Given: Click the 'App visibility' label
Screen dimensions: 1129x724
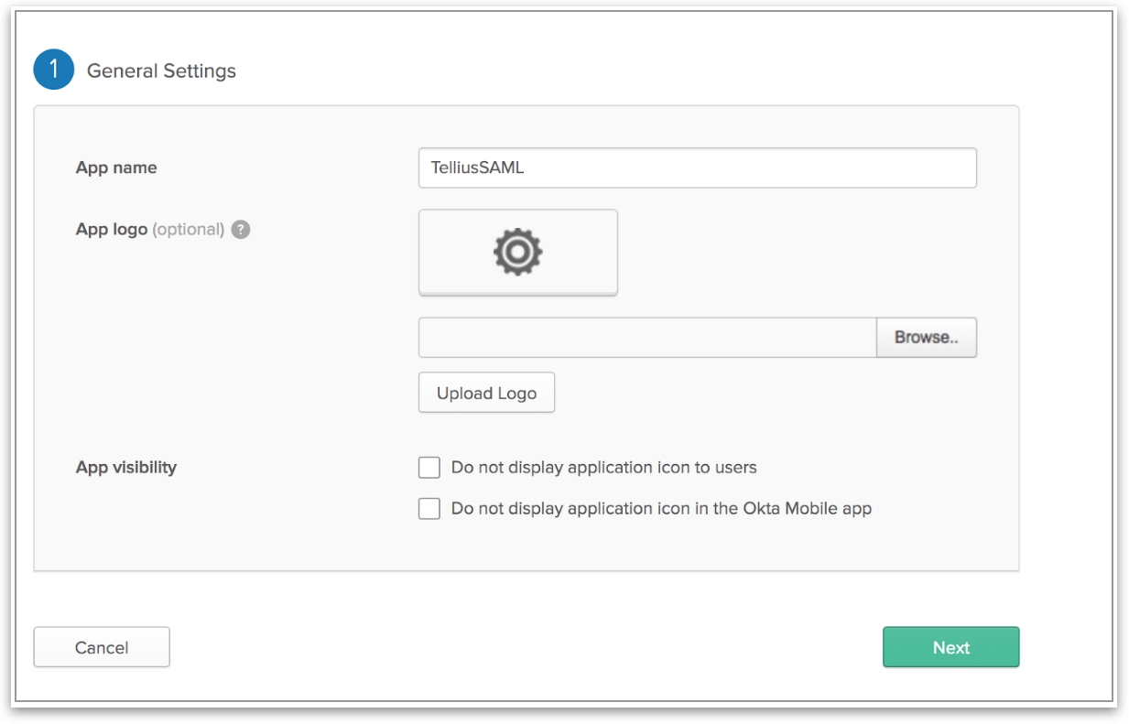Looking at the screenshot, I should click(x=126, y=468).
